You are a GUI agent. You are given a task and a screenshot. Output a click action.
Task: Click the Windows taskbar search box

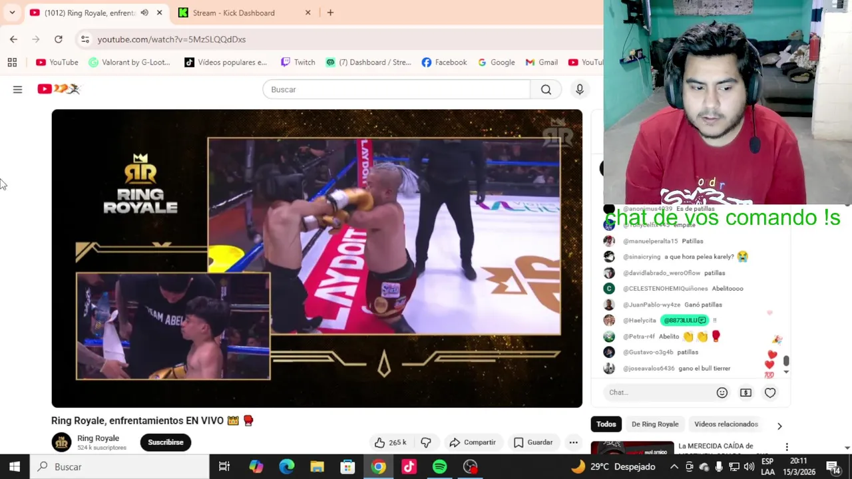tap(120, 467)
